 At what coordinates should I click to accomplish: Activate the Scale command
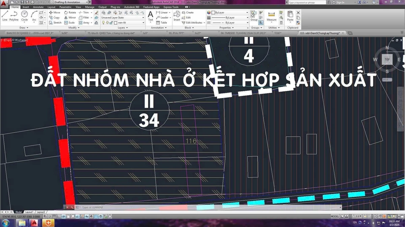click(x=69, y=23)
